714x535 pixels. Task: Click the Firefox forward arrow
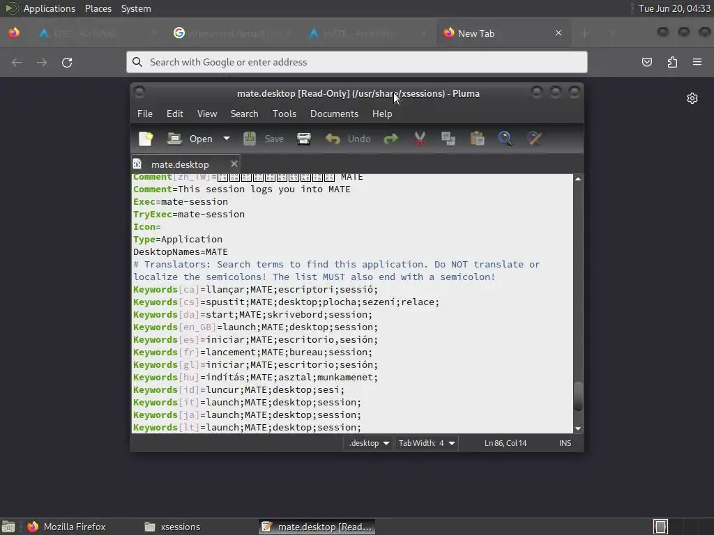pyautogui.click(x=42, y=62)
